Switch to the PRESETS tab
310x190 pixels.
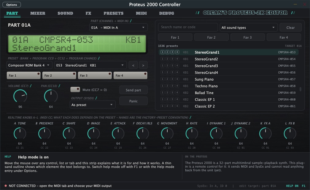point(114,13)
